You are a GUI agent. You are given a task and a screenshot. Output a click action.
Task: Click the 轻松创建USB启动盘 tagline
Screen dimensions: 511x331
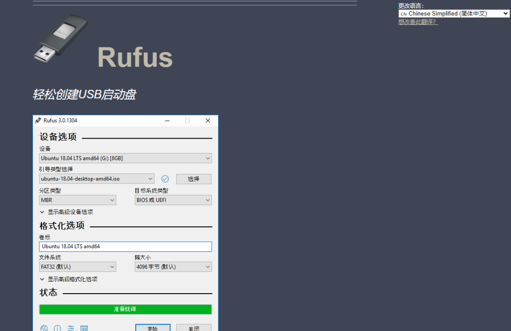[x=84, y=94]
